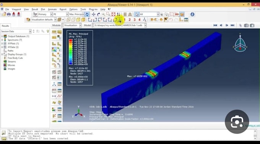Step to next frame
Screen dimensions: 260x144
227,25
